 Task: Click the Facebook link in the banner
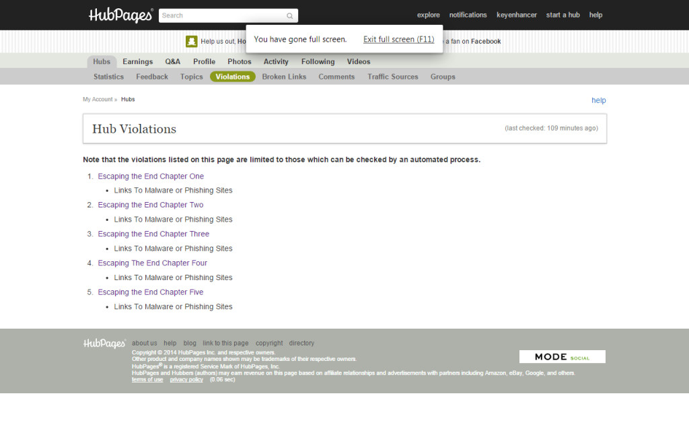(x=486, y=41)
